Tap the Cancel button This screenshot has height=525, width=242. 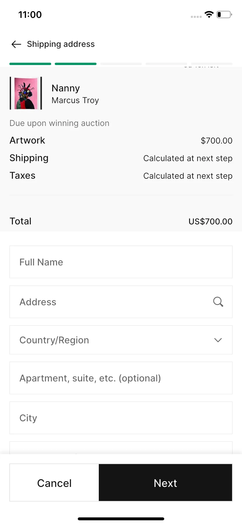point(54,483)
